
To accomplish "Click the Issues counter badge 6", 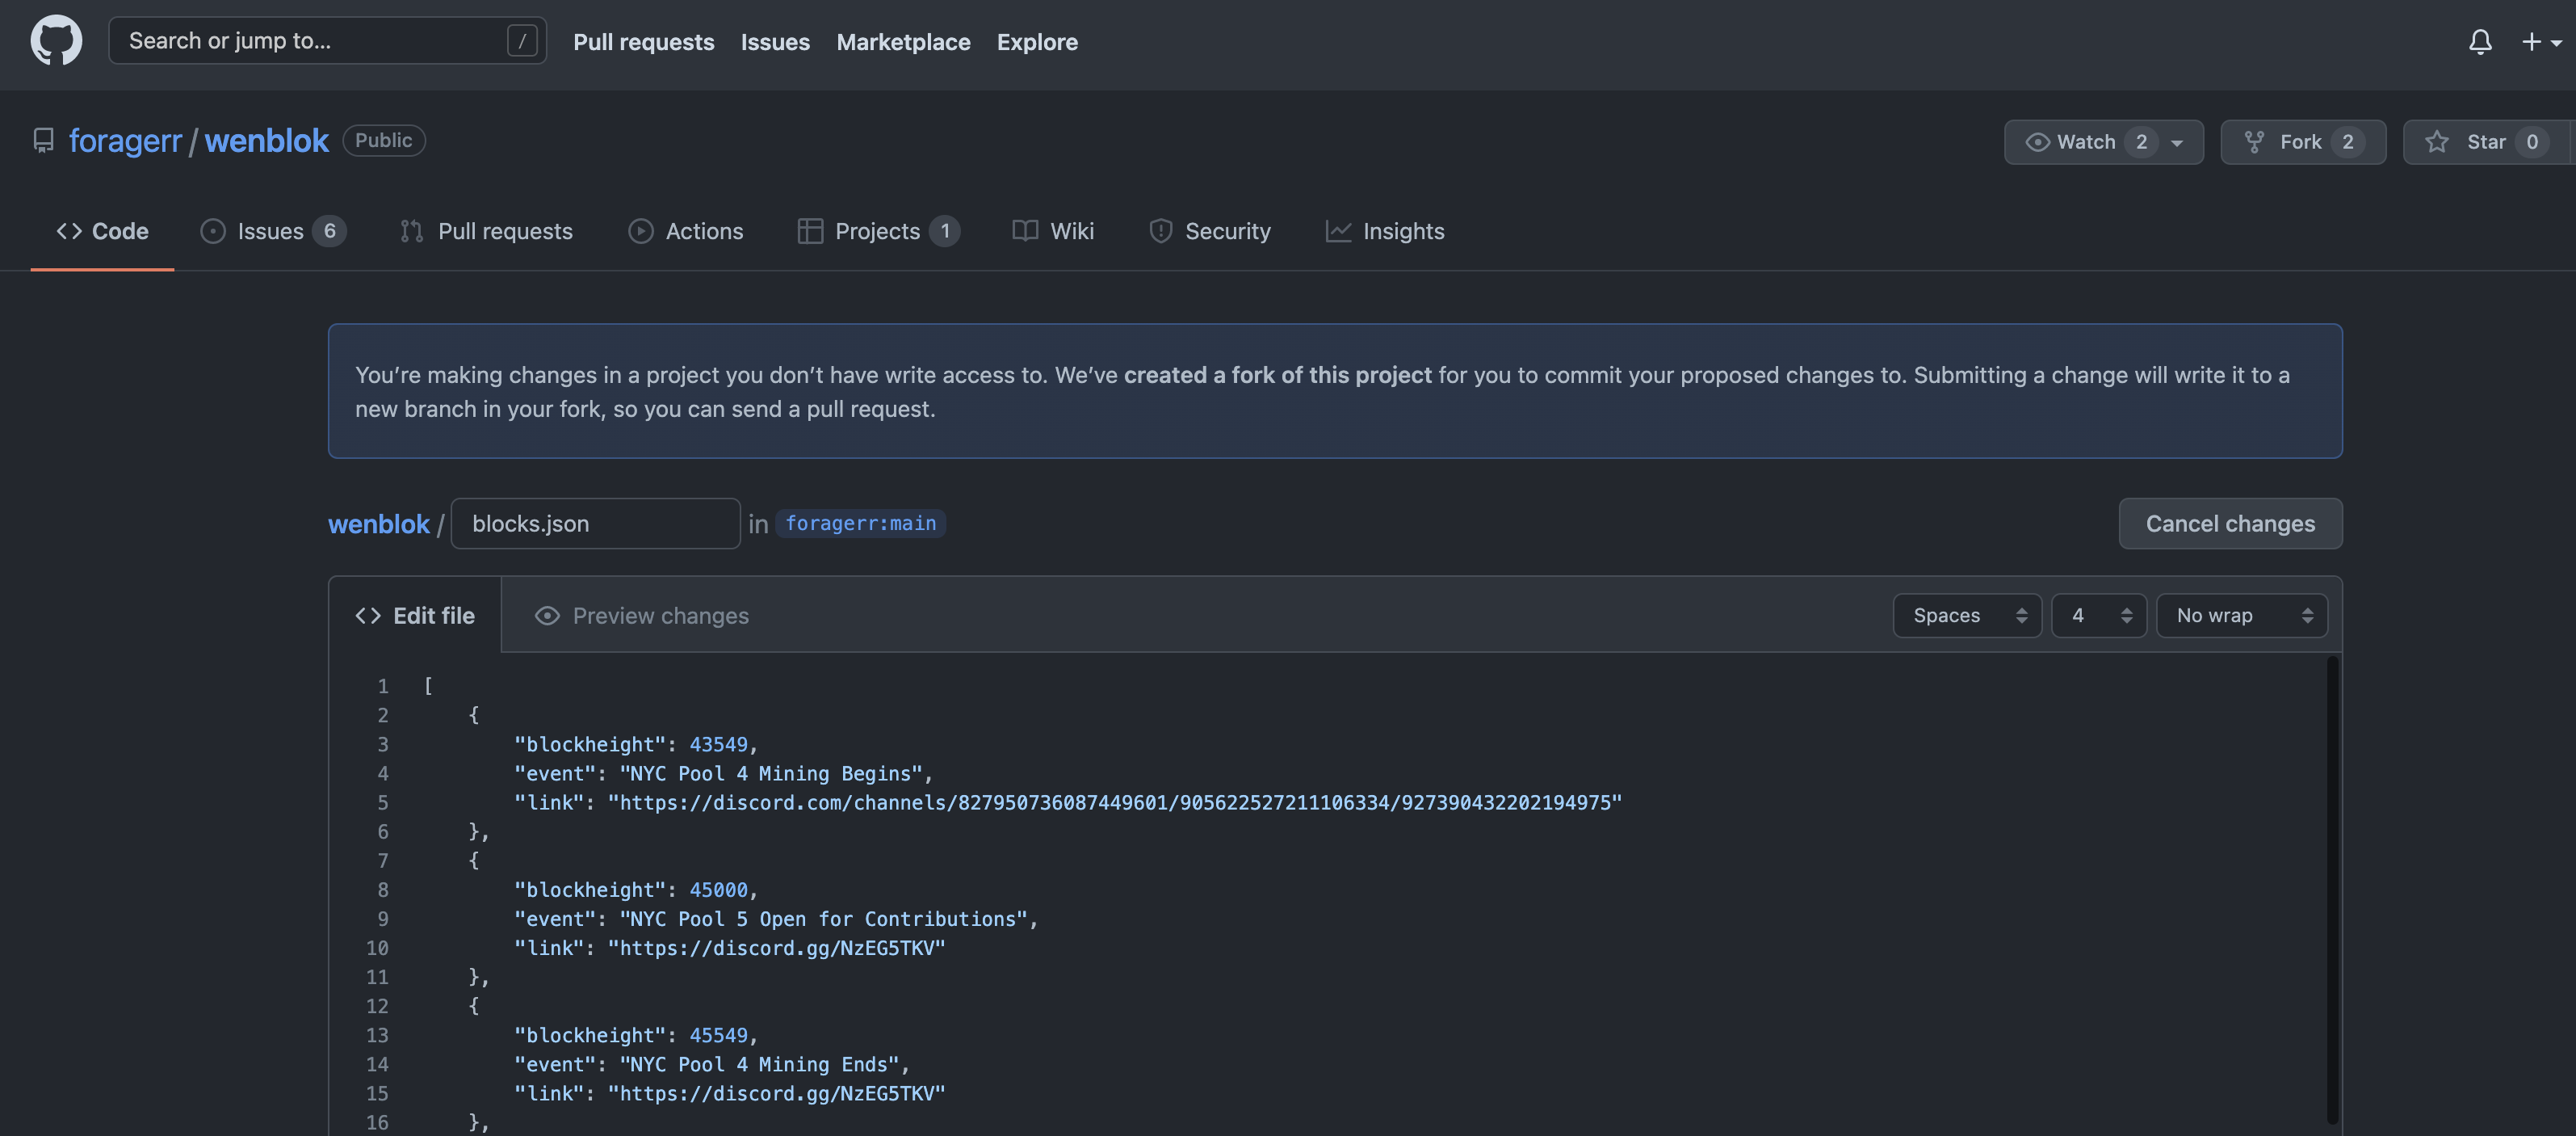I will pos(329,231).
